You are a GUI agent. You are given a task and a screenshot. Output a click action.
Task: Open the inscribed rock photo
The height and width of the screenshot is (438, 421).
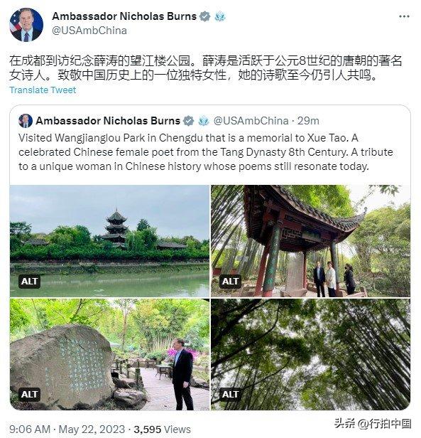(x=109, y=354)
